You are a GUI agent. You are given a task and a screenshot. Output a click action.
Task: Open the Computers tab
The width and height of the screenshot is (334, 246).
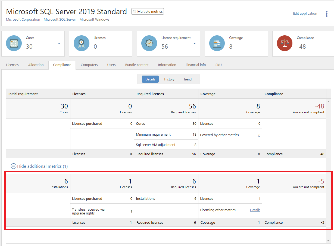pyautogui.click(x=89, y=65)
